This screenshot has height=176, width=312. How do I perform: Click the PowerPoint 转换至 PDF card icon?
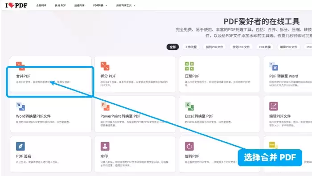tap(105, 106)
